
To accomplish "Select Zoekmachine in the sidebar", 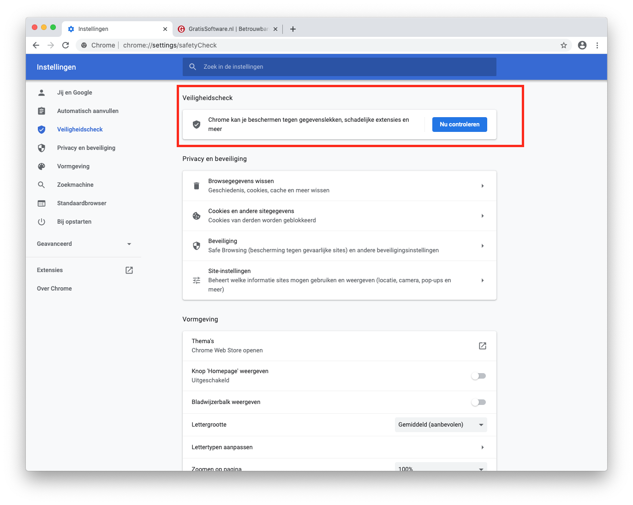I will point(75,185).
